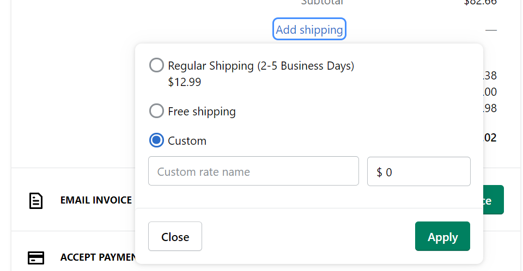Click the EMAIL INVOICE heading
This screenshot has width=523, height=271.
(x=96, y=200)
